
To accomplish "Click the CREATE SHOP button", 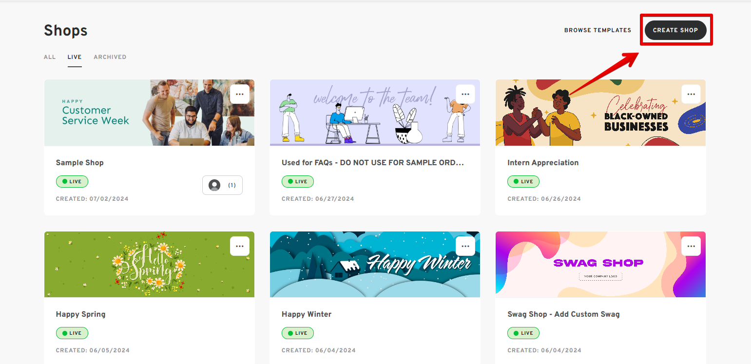I will (x=675, y=30).
